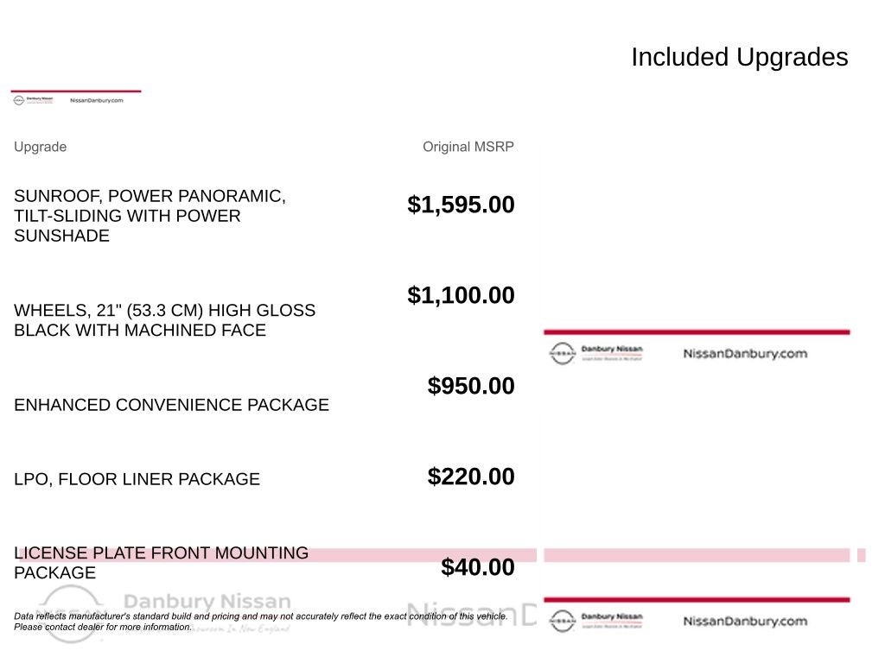
Task: Click the Nissan logo in bottom right banner
Action: (562, 621)
